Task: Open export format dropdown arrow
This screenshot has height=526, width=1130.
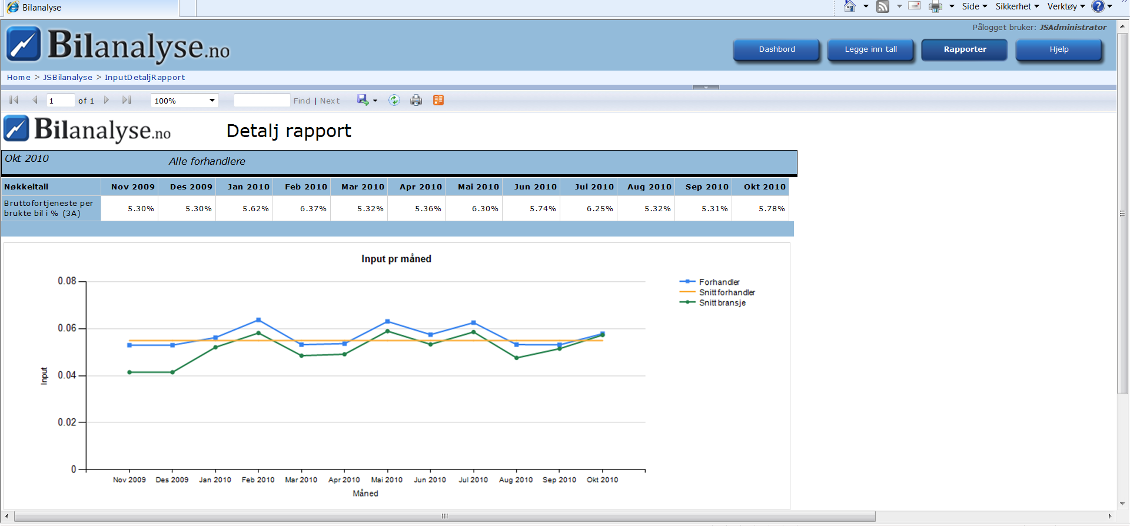Action: pos(375,101)
